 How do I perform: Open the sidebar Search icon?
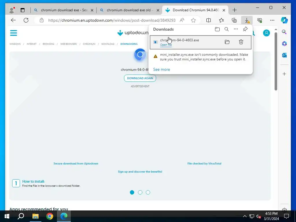coord(284,32)
